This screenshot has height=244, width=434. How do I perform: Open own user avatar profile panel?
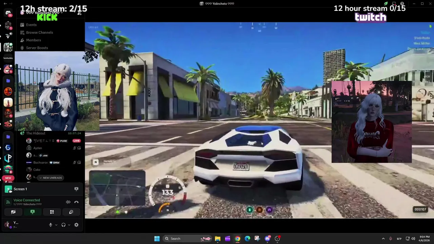click(x=7, y=224)
